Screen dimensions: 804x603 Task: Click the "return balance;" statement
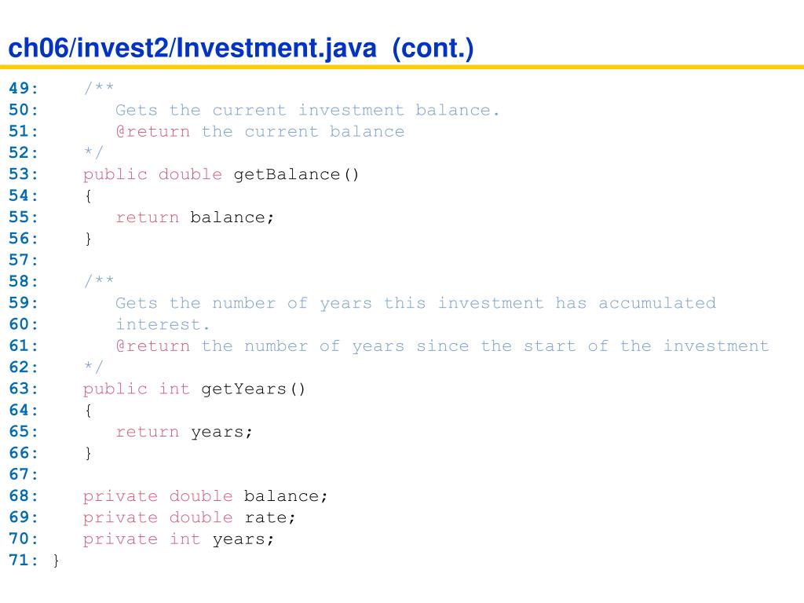[x=195, y=217]
